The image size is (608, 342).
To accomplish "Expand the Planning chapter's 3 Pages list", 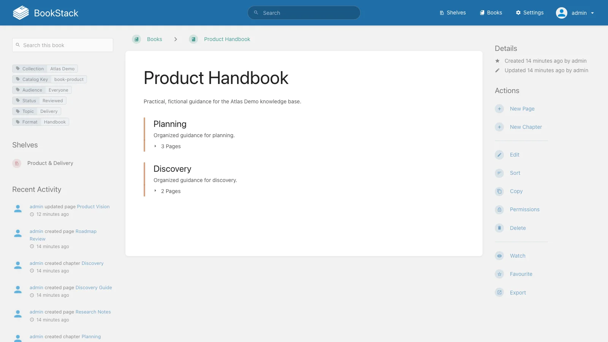I will (x=167, y=146).
